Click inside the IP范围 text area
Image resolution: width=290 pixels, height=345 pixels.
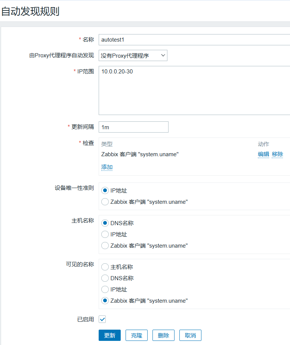coord(194,90)
